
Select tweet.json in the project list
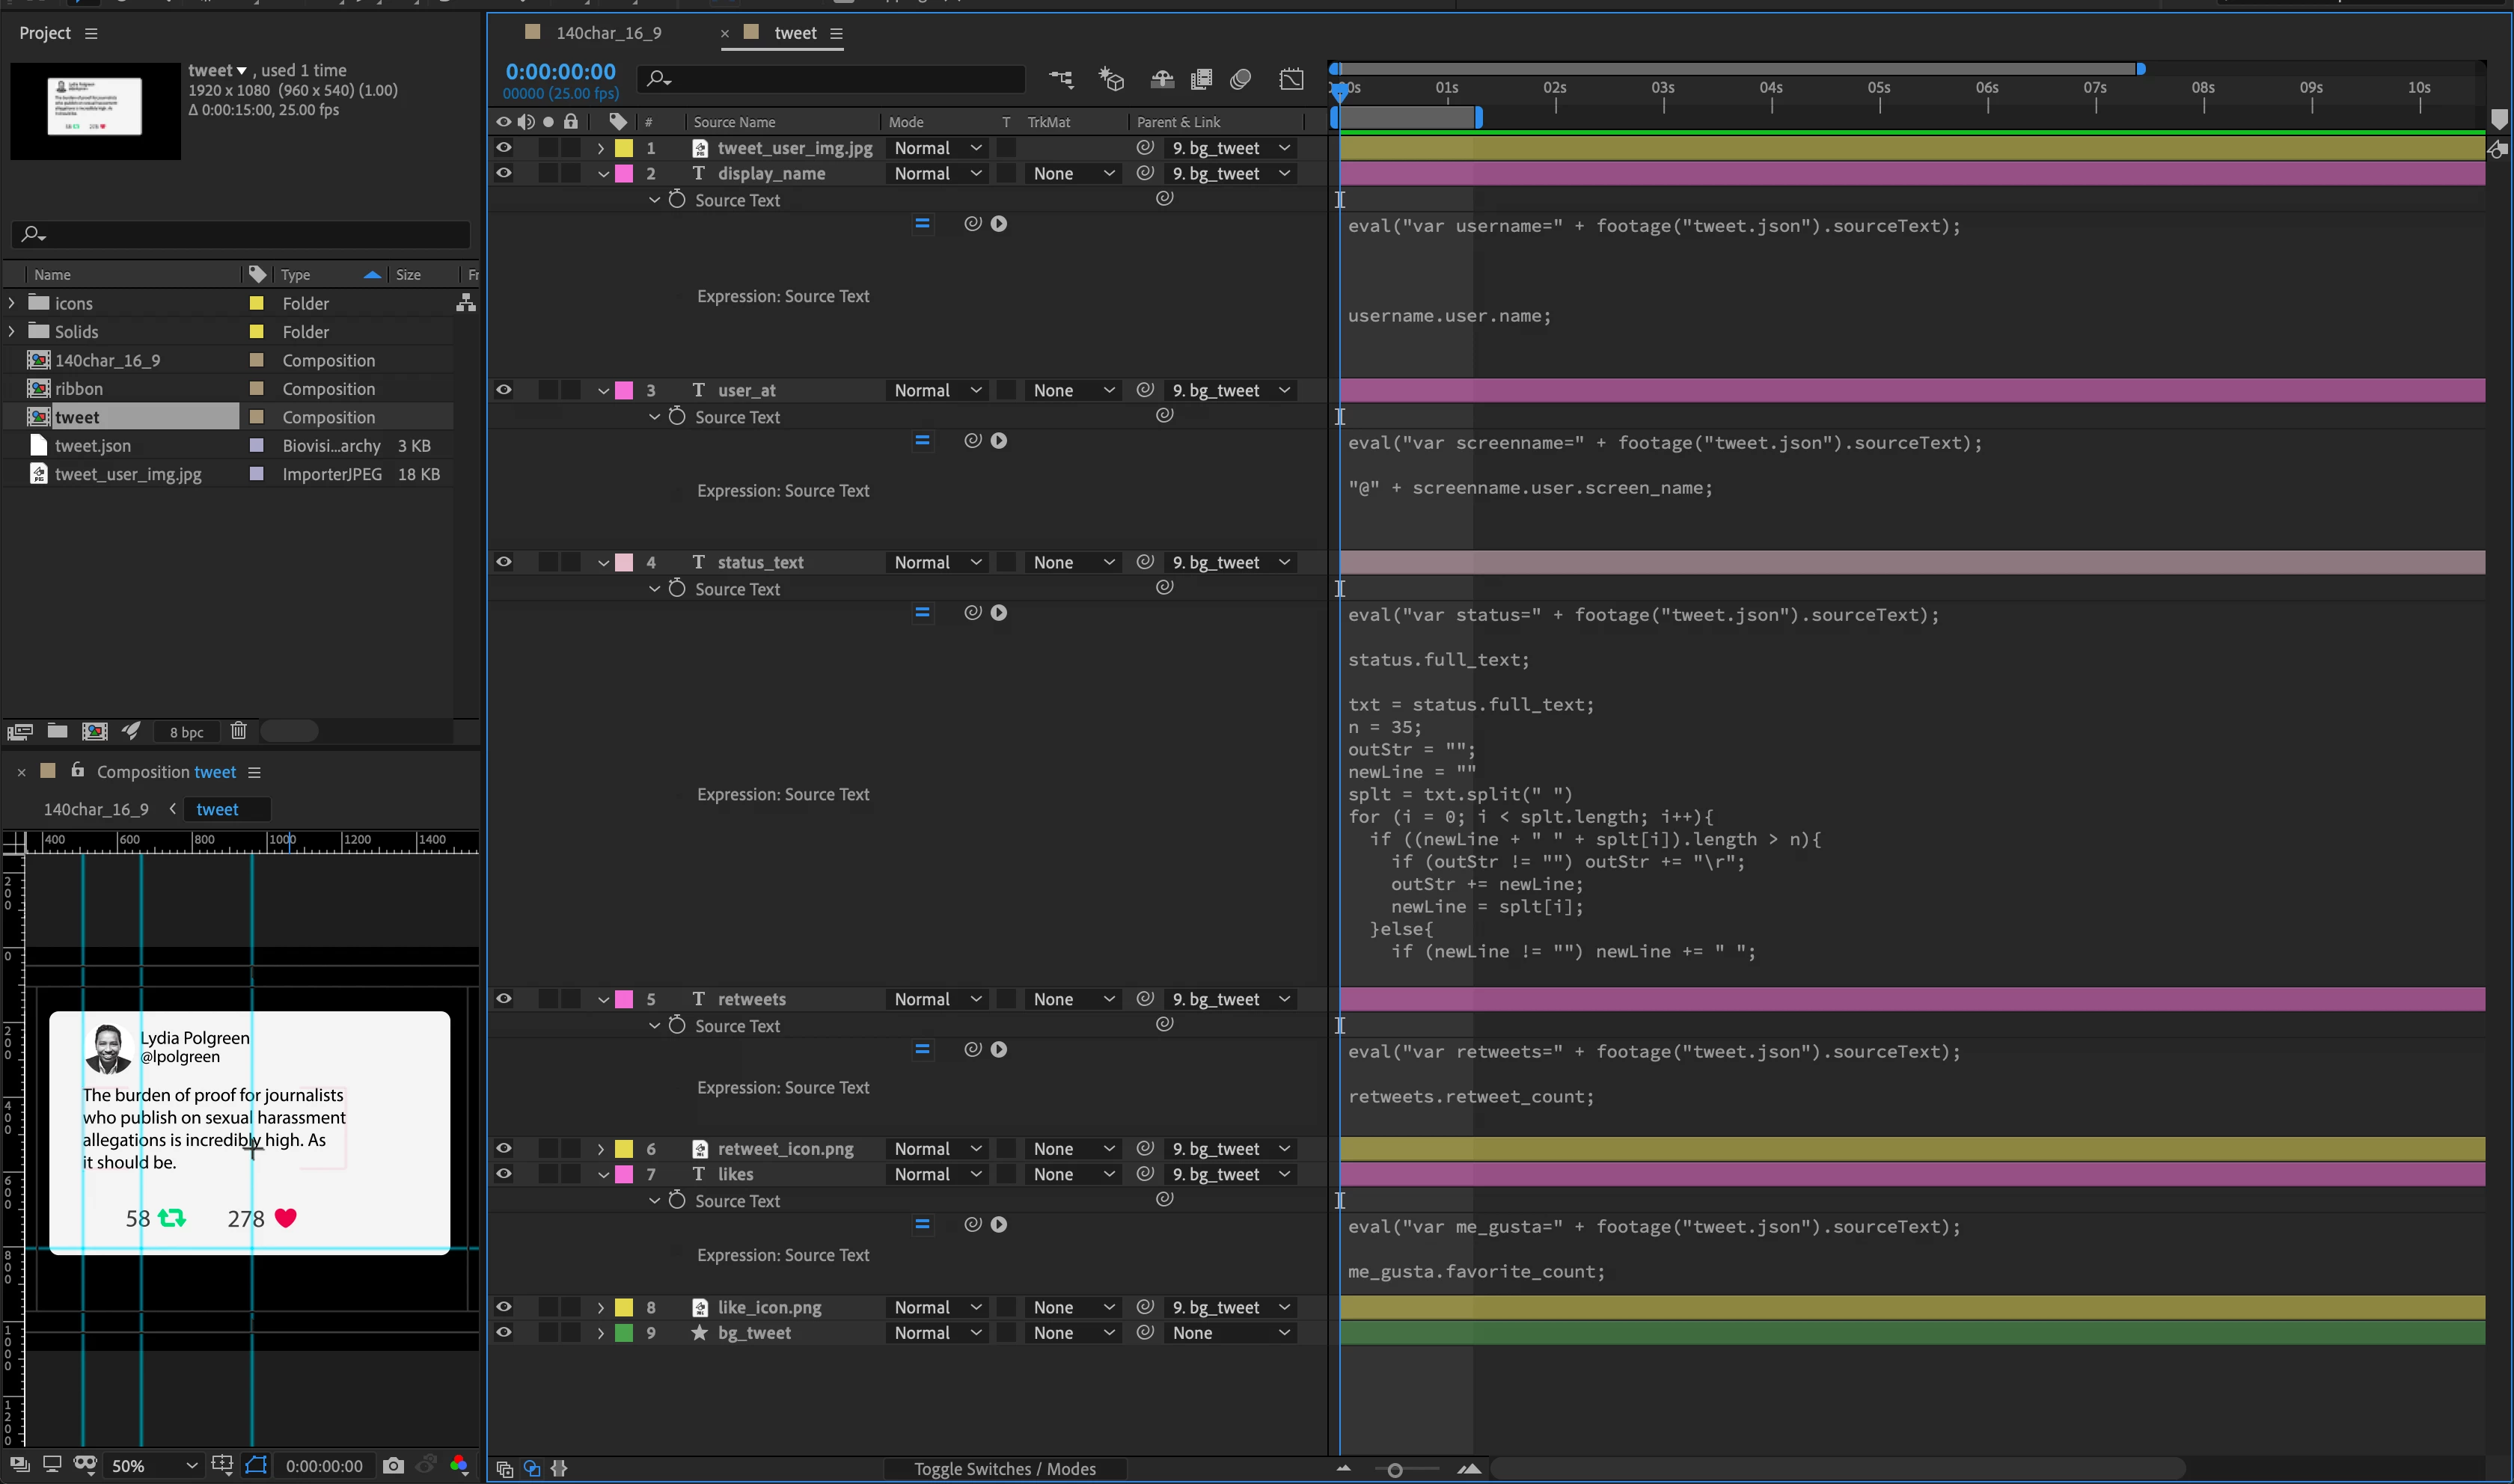coord(93,446)
